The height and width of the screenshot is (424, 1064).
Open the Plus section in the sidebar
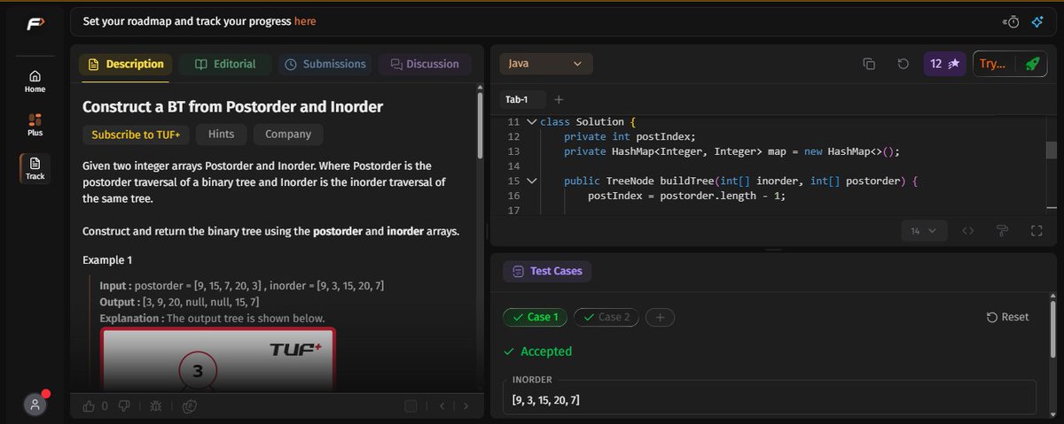point(35,125)
